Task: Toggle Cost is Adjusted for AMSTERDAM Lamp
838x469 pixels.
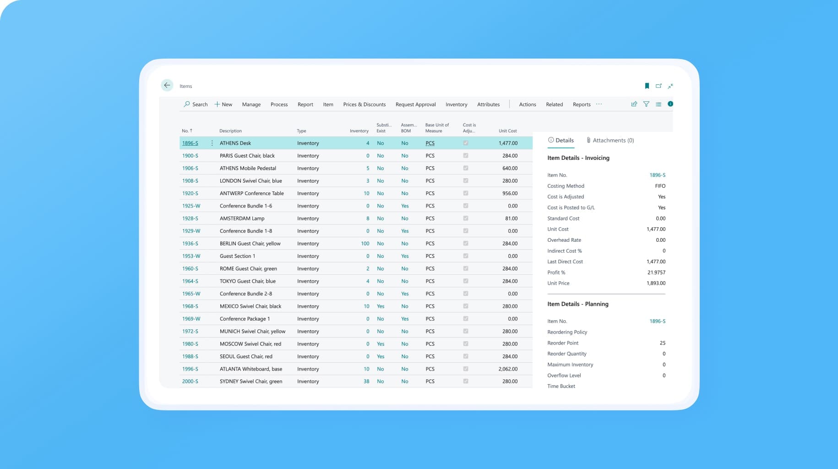Action: coord(466,218)
